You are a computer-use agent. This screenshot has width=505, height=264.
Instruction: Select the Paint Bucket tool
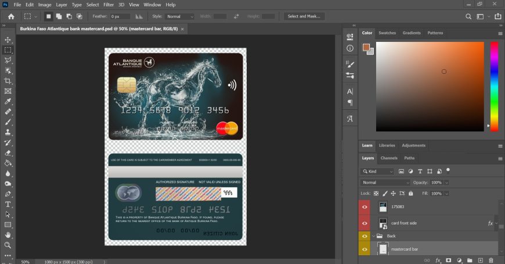pos(8,163)
